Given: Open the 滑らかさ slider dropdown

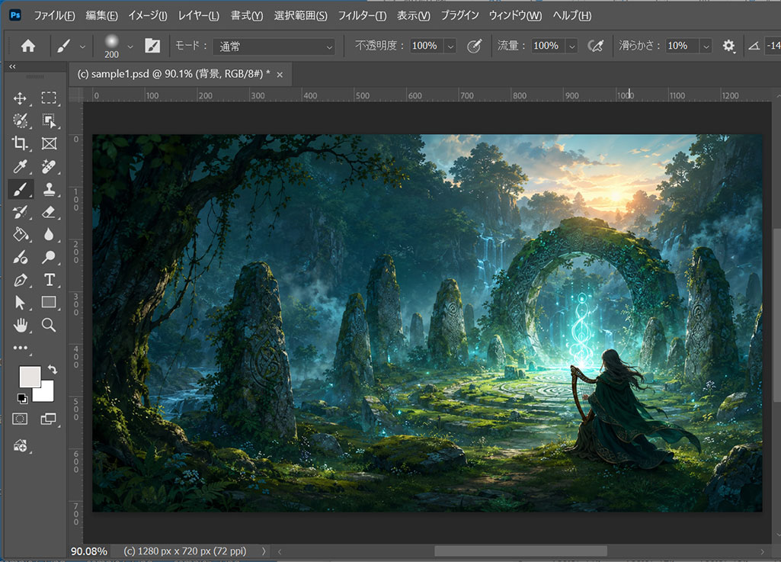Looking at the screenshot, I should tap(706, 47).
